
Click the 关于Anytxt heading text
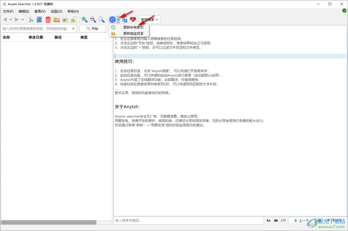coord(127,107)
